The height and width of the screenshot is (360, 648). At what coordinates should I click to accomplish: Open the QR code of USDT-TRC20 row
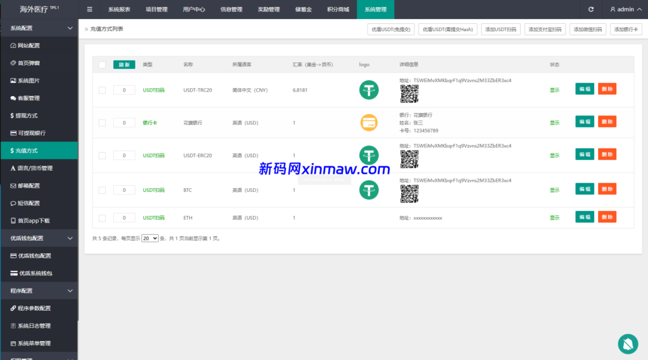(x=409, y=94)
